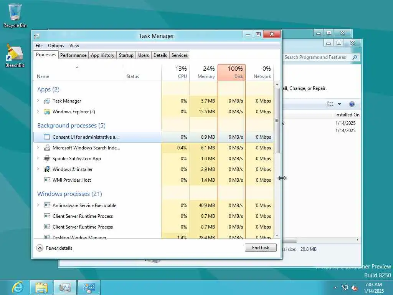Click the Spooler SubSystem App printer icon

click(x=47, y=159)
